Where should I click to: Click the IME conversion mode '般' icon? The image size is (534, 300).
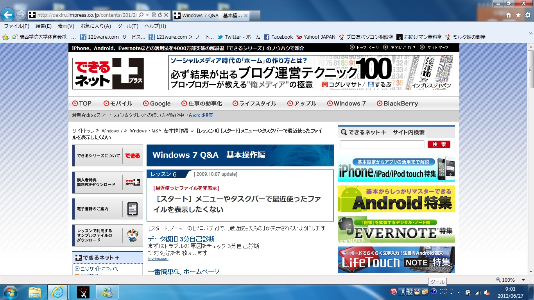[x=409, y=292]
